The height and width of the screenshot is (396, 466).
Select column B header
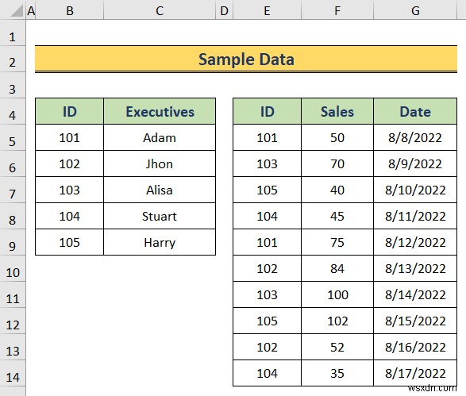(70, 11)
